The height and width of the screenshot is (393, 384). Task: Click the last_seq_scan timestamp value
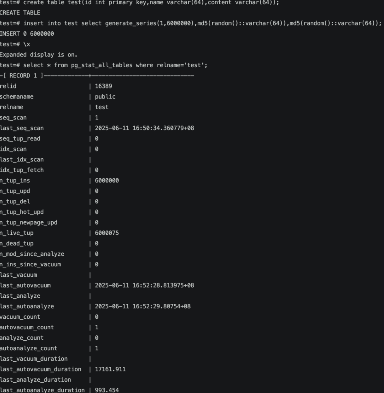tap(144, 128)
